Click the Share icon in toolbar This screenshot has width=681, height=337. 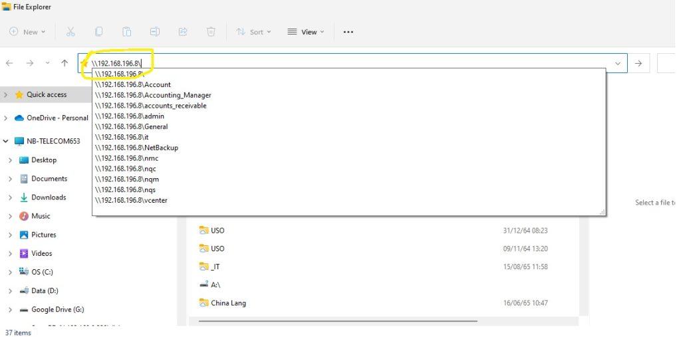[x=183, y=32]
